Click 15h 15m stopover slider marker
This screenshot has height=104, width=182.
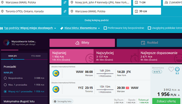[105, 90]
